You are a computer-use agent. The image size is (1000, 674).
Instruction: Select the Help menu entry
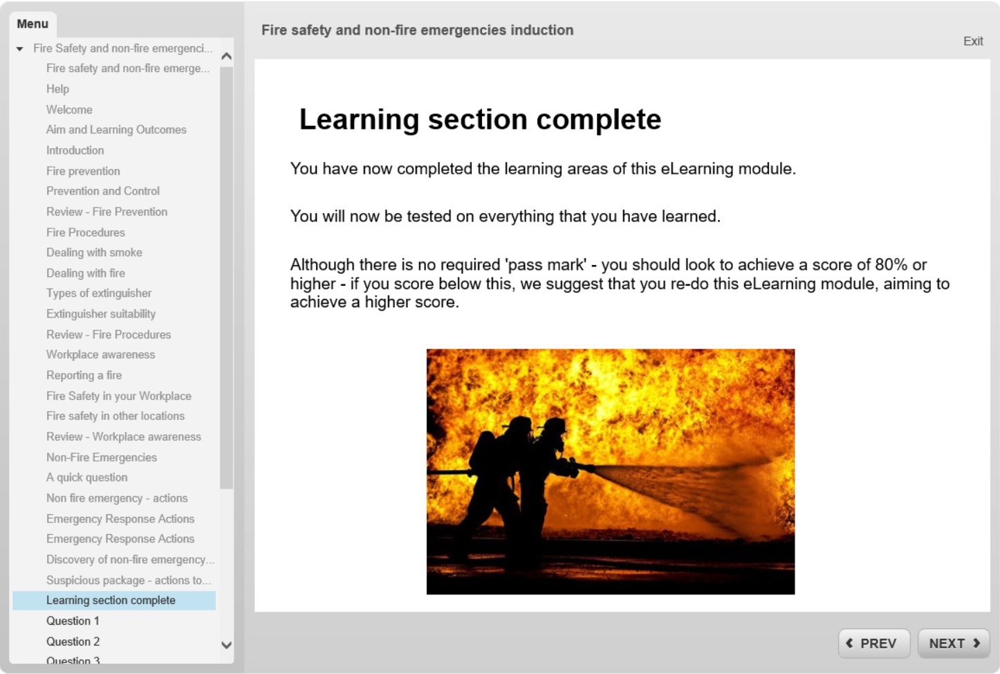(x=58, y=89)
